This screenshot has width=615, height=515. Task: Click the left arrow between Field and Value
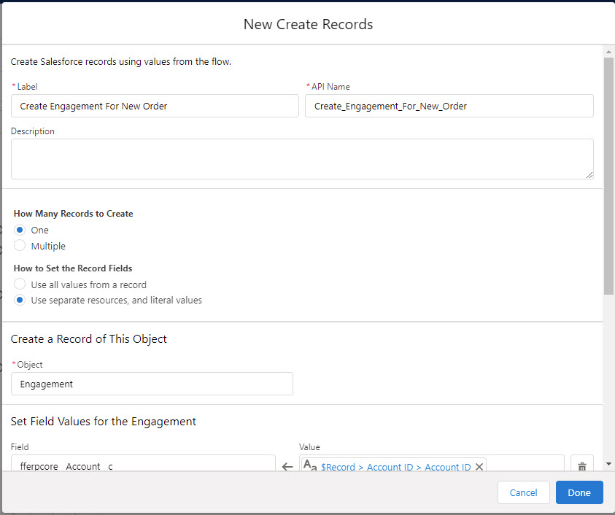click(287, 467)
